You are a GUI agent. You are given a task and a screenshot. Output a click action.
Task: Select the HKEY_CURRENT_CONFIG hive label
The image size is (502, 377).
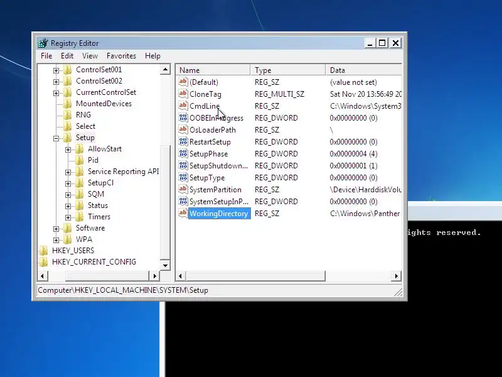[94, 262]
